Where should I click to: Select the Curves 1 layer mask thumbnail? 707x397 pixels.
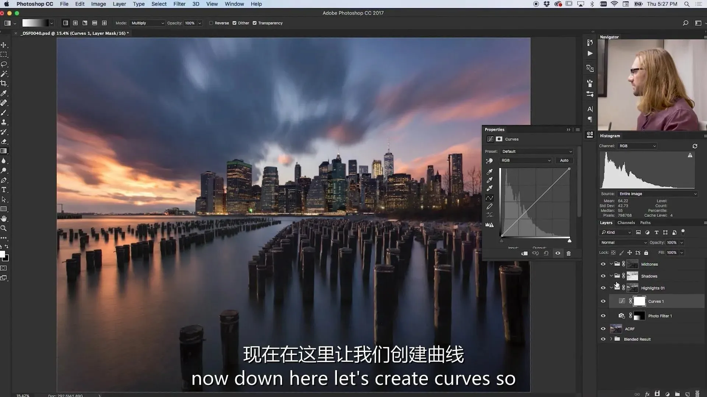click(x=639, y=301)
